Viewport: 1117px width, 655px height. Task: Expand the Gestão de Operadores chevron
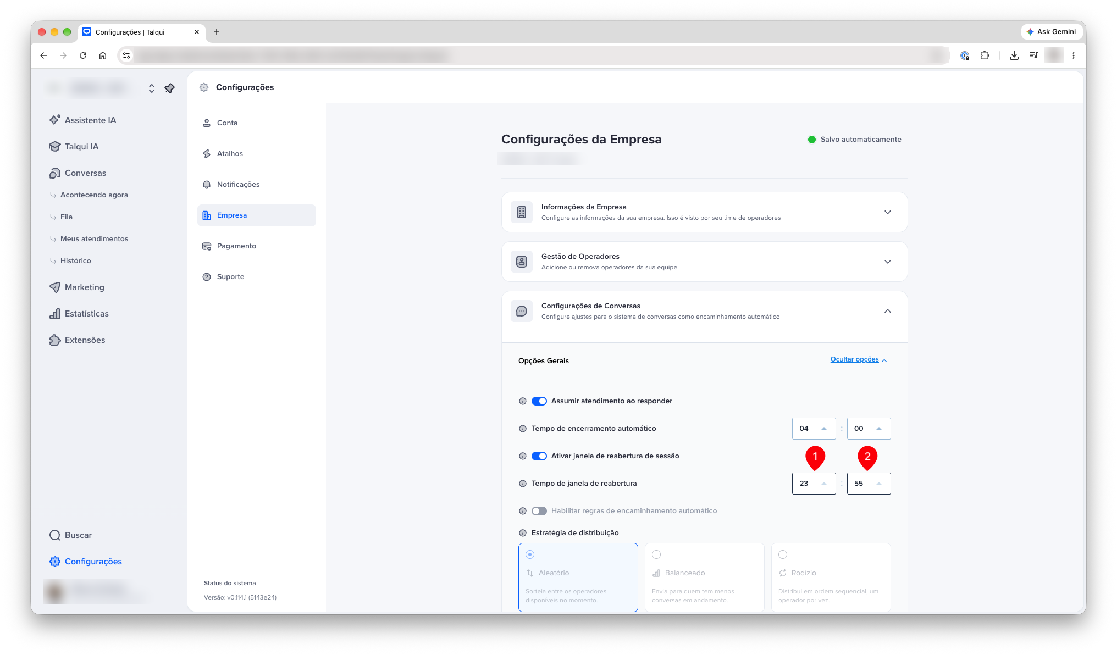pyautogui.click(x=888, y=262)
